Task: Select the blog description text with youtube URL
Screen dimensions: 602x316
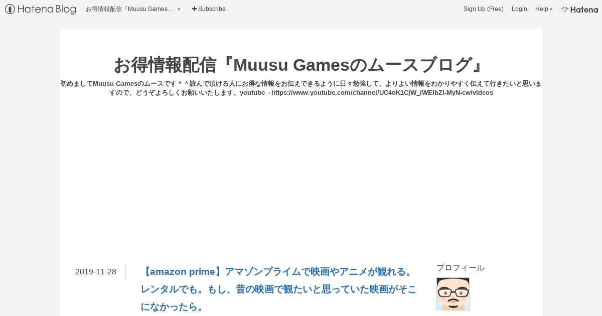Action: (301, 88)
